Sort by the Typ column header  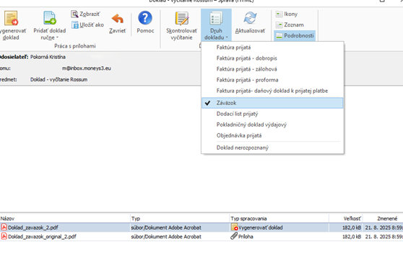tap(180, 218)
